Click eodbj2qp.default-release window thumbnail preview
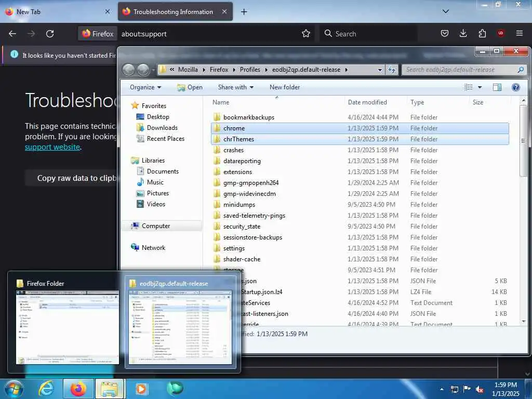 (180, 327)
